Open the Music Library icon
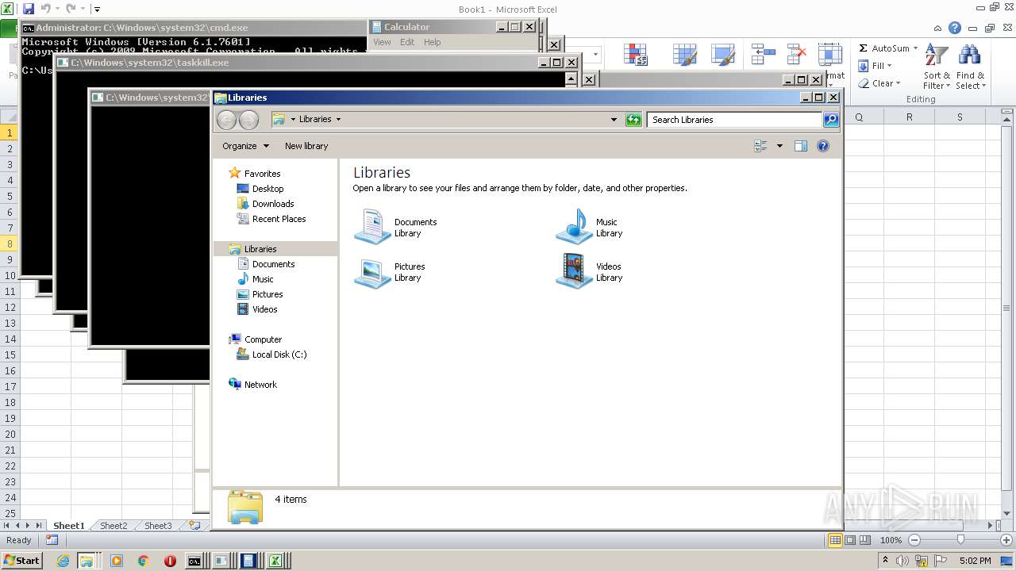 point(574,227)
